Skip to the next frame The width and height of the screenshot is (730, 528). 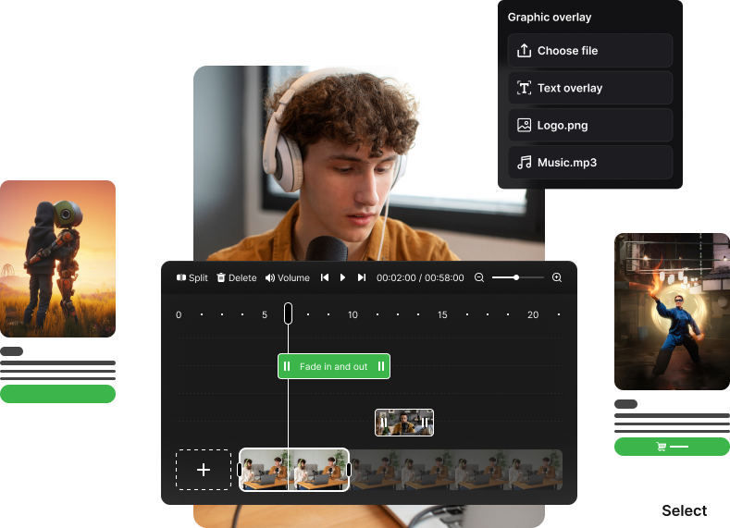(x=362, y=277)
